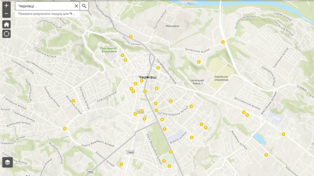This screenshot has width=314, height=176.
Task: Show search results suggestion for Чернівці
Action: (x=46, y=14)
